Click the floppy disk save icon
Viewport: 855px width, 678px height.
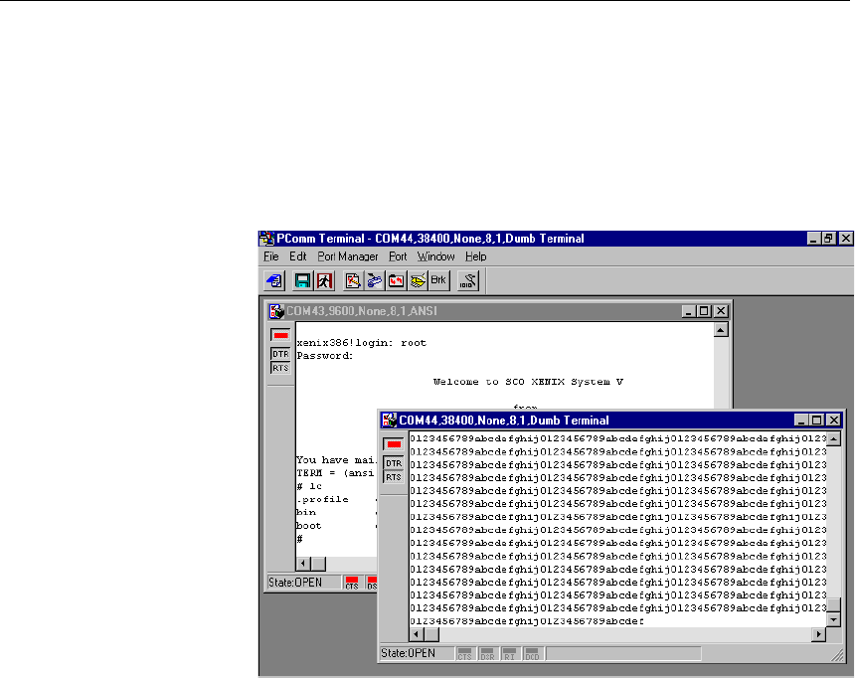point(302,281)
